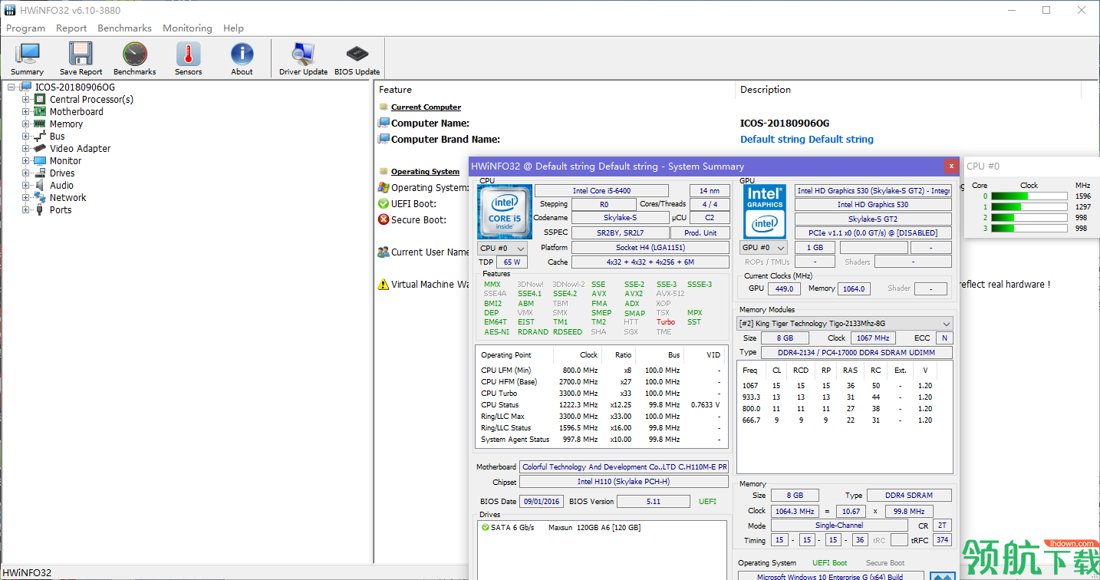
Task: Click Default string Default string link
Action: (x=806, y=139)
